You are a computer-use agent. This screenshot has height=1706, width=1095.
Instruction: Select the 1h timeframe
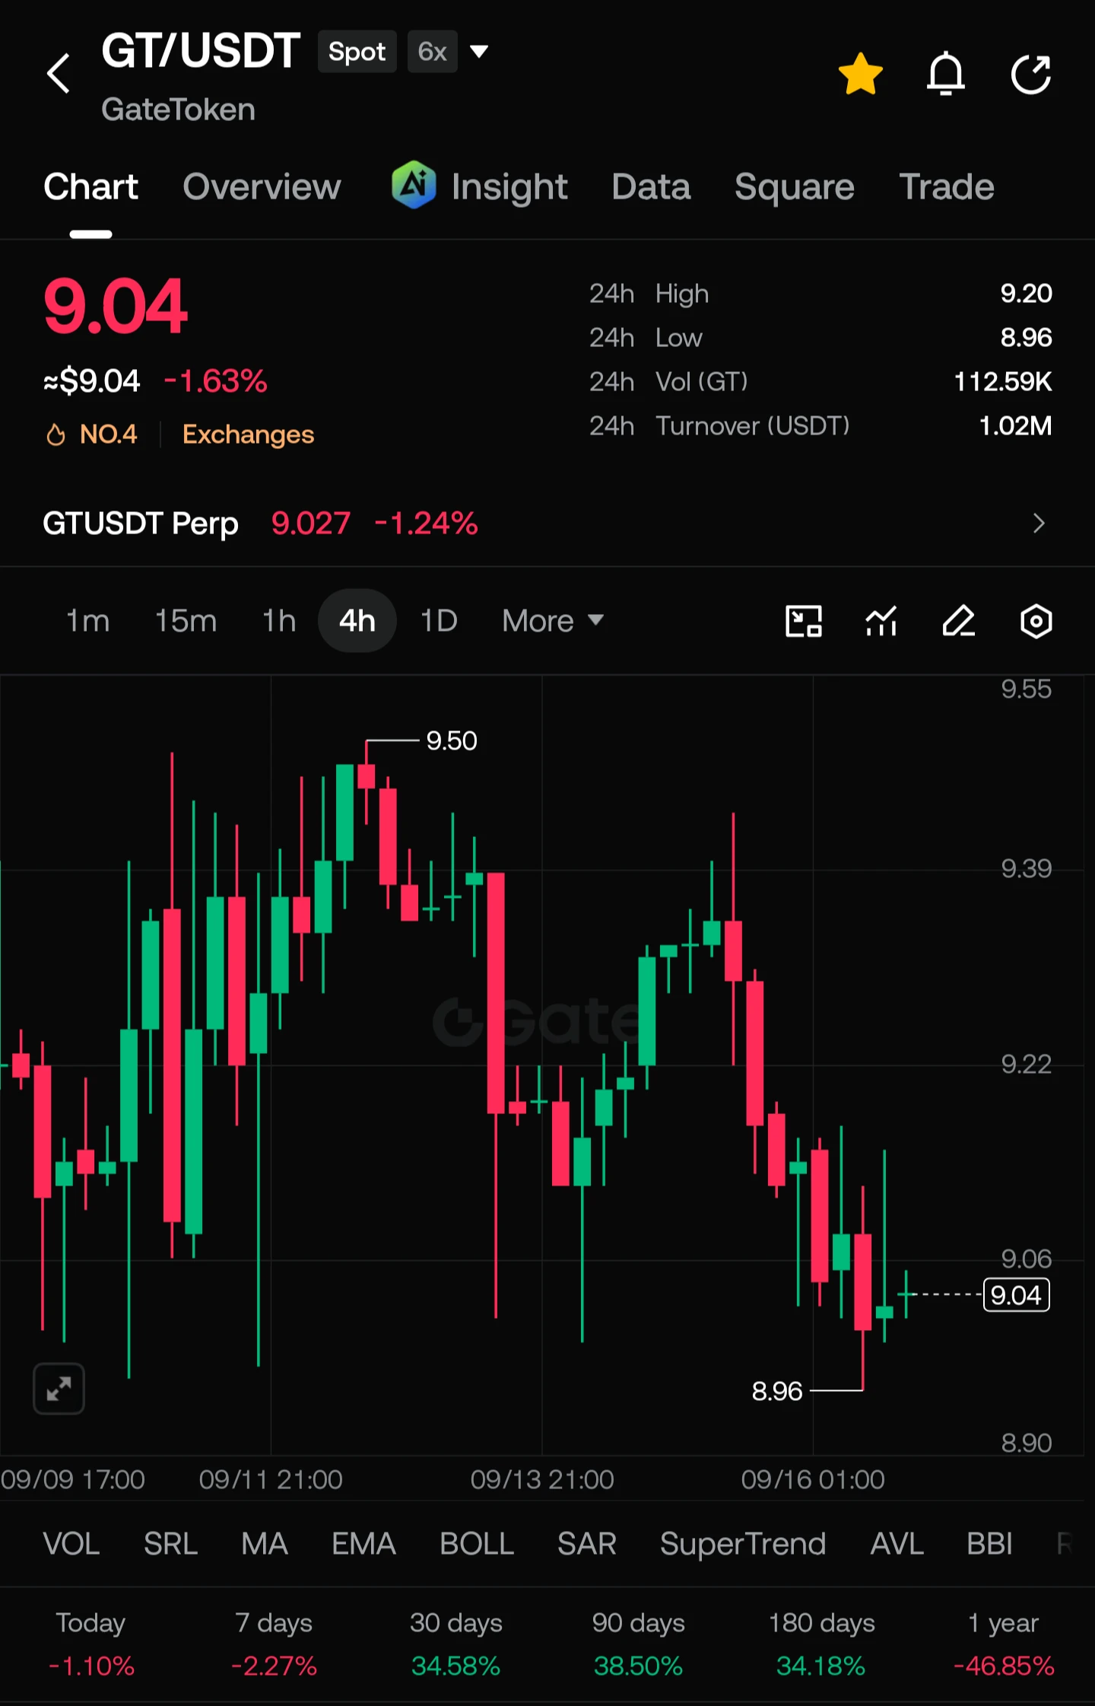click(x=279, y=621)
